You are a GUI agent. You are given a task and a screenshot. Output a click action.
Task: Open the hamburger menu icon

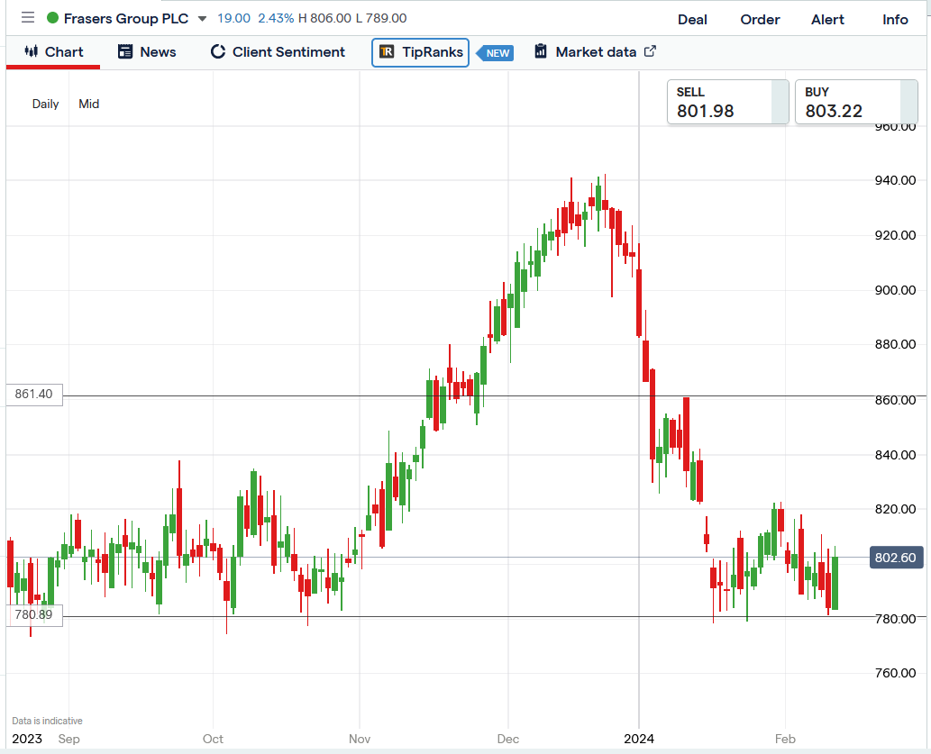click(x=27, y=18)
